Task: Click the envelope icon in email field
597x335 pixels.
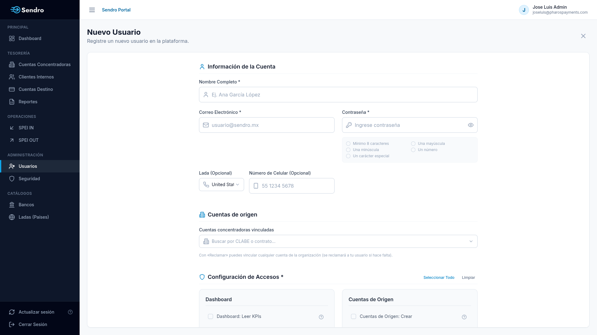Action: 206,125
